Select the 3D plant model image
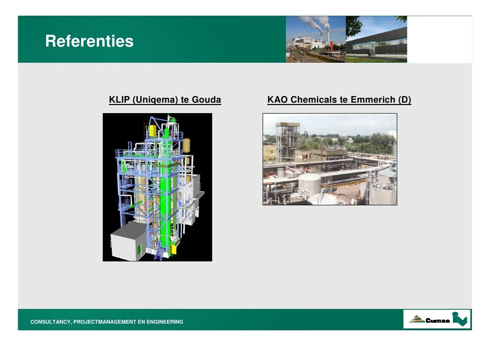The image size is (490, 346). pyautogui.click(x=157, y=187)
